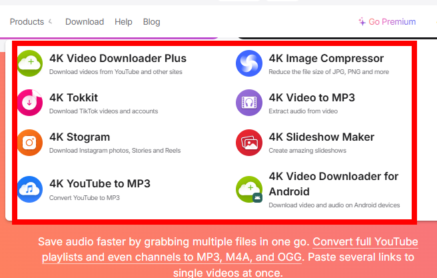Open the 4K Stogram product title

point(80,137)
